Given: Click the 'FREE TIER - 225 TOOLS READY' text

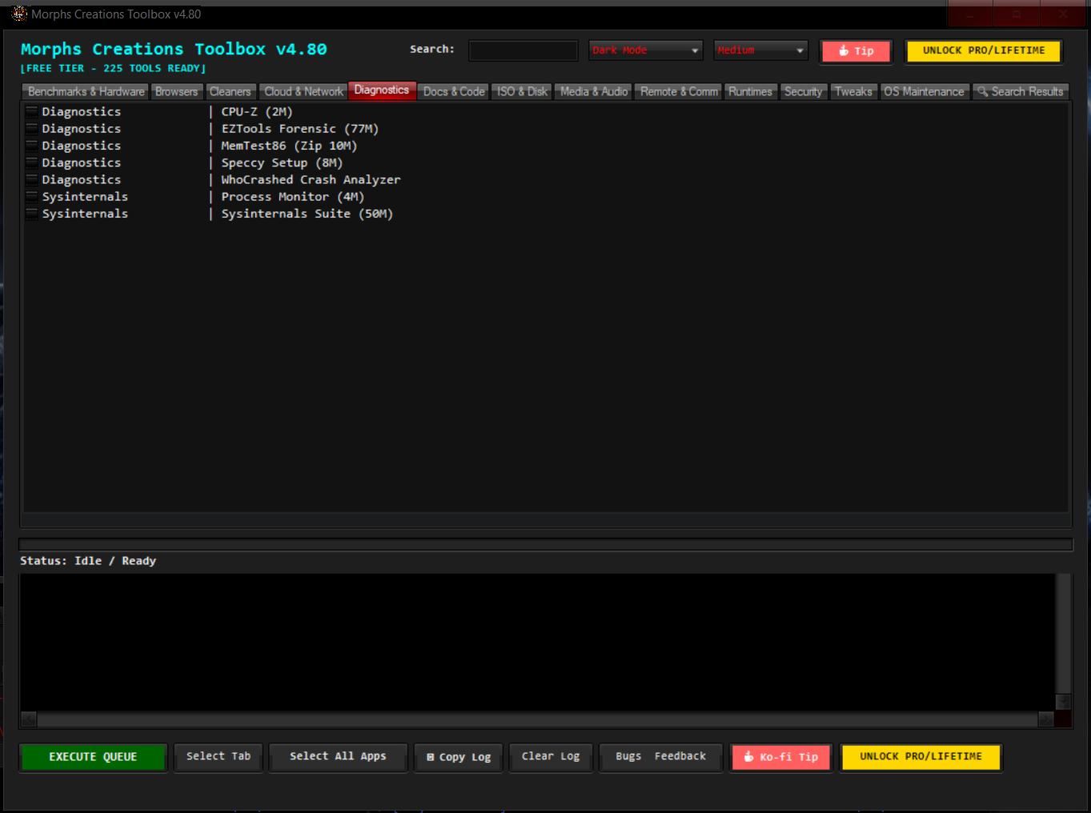Looking at the screenshot, I should point(113,69).
